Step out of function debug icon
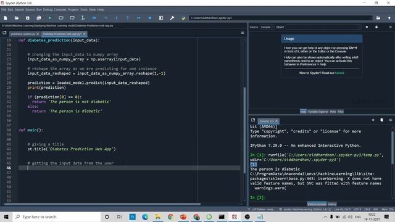Screen dimensions: 395x222 coord(128,18)
